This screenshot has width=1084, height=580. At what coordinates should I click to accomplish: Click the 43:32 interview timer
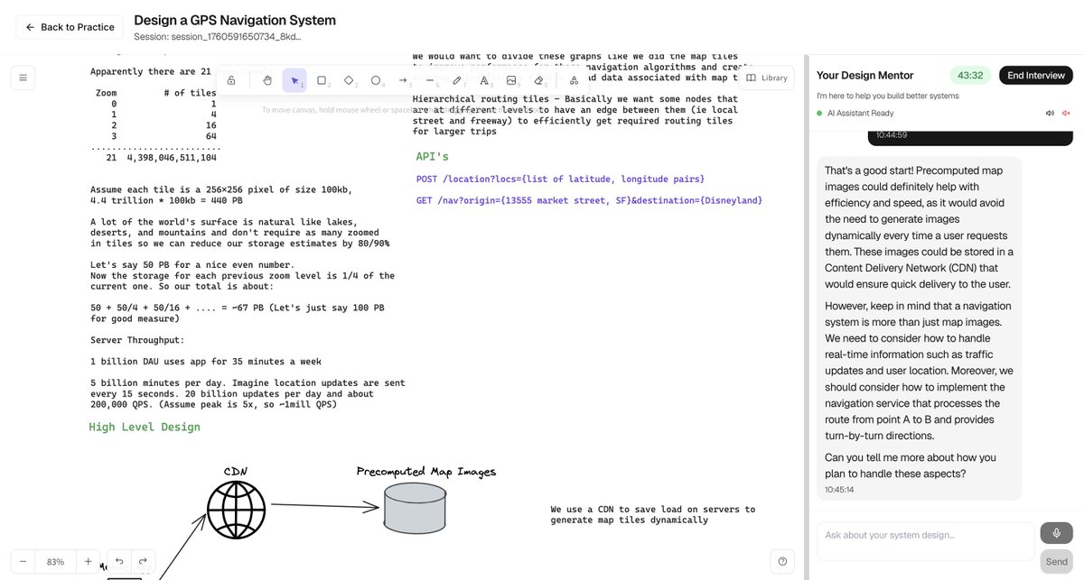pos(970,75)
